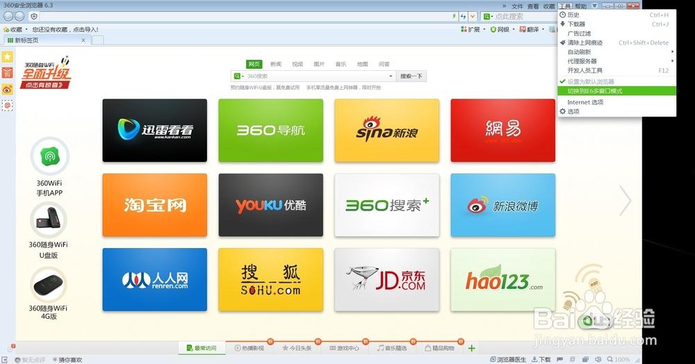
Task: Open the 360导航 site tile
Action: 270,131
